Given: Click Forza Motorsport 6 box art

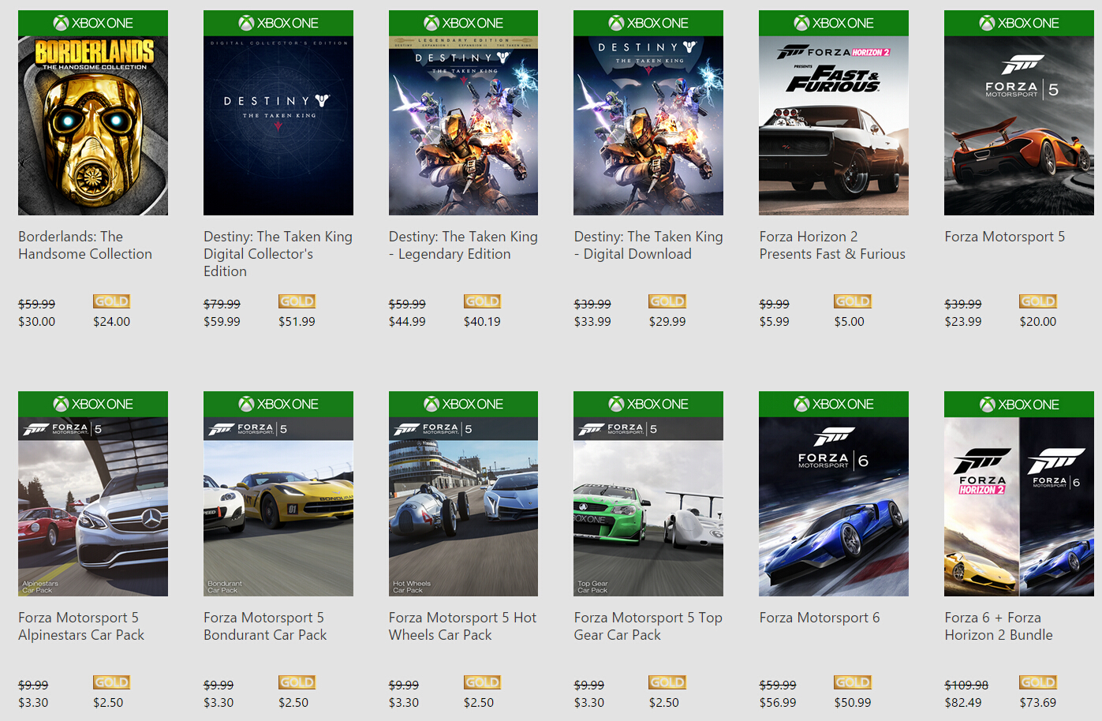Looking at the screenshot, I should (833, 506).
